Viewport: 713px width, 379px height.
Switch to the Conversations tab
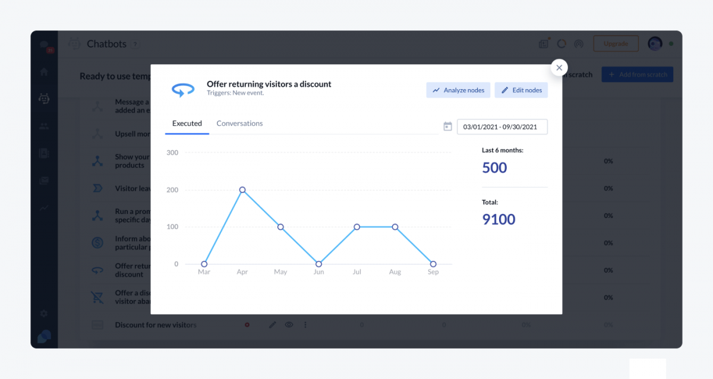coord(239,124)
